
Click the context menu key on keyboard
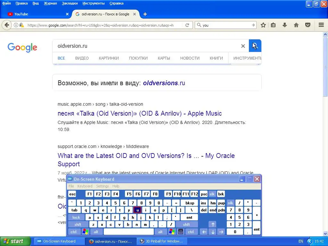(181, 232)
